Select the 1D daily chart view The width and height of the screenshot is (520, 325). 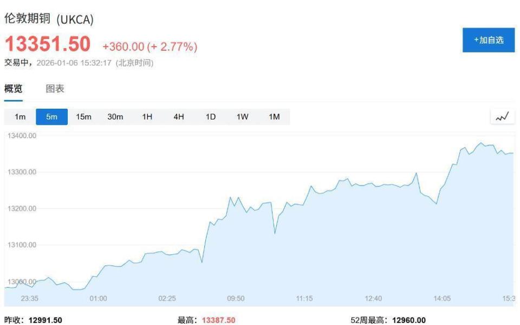[x=210, y=116]
